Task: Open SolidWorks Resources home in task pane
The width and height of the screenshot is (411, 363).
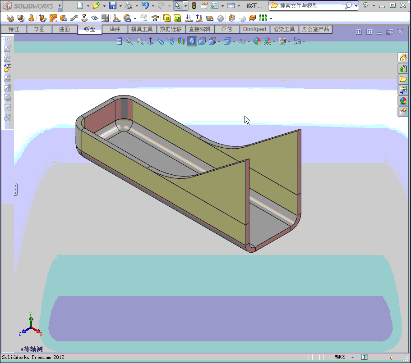Action: click(403, 58)
